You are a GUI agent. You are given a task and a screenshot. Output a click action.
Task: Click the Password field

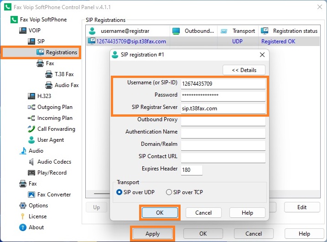[x=223, y=96]
